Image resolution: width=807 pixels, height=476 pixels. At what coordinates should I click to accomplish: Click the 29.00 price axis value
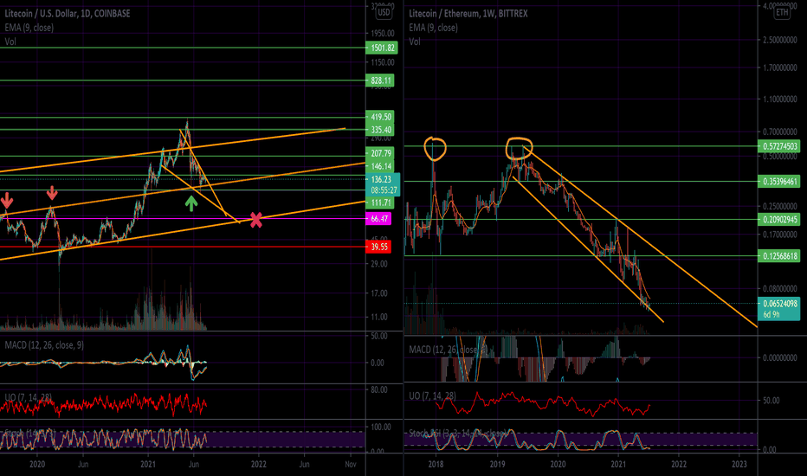[378, 264]
